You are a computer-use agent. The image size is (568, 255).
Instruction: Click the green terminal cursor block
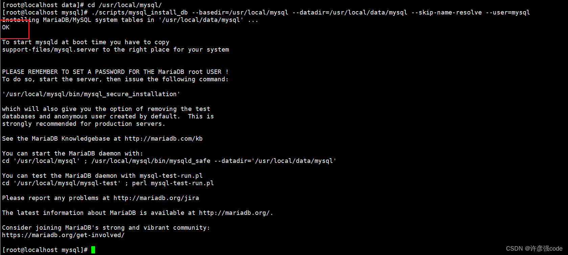[x=93, y=250]
